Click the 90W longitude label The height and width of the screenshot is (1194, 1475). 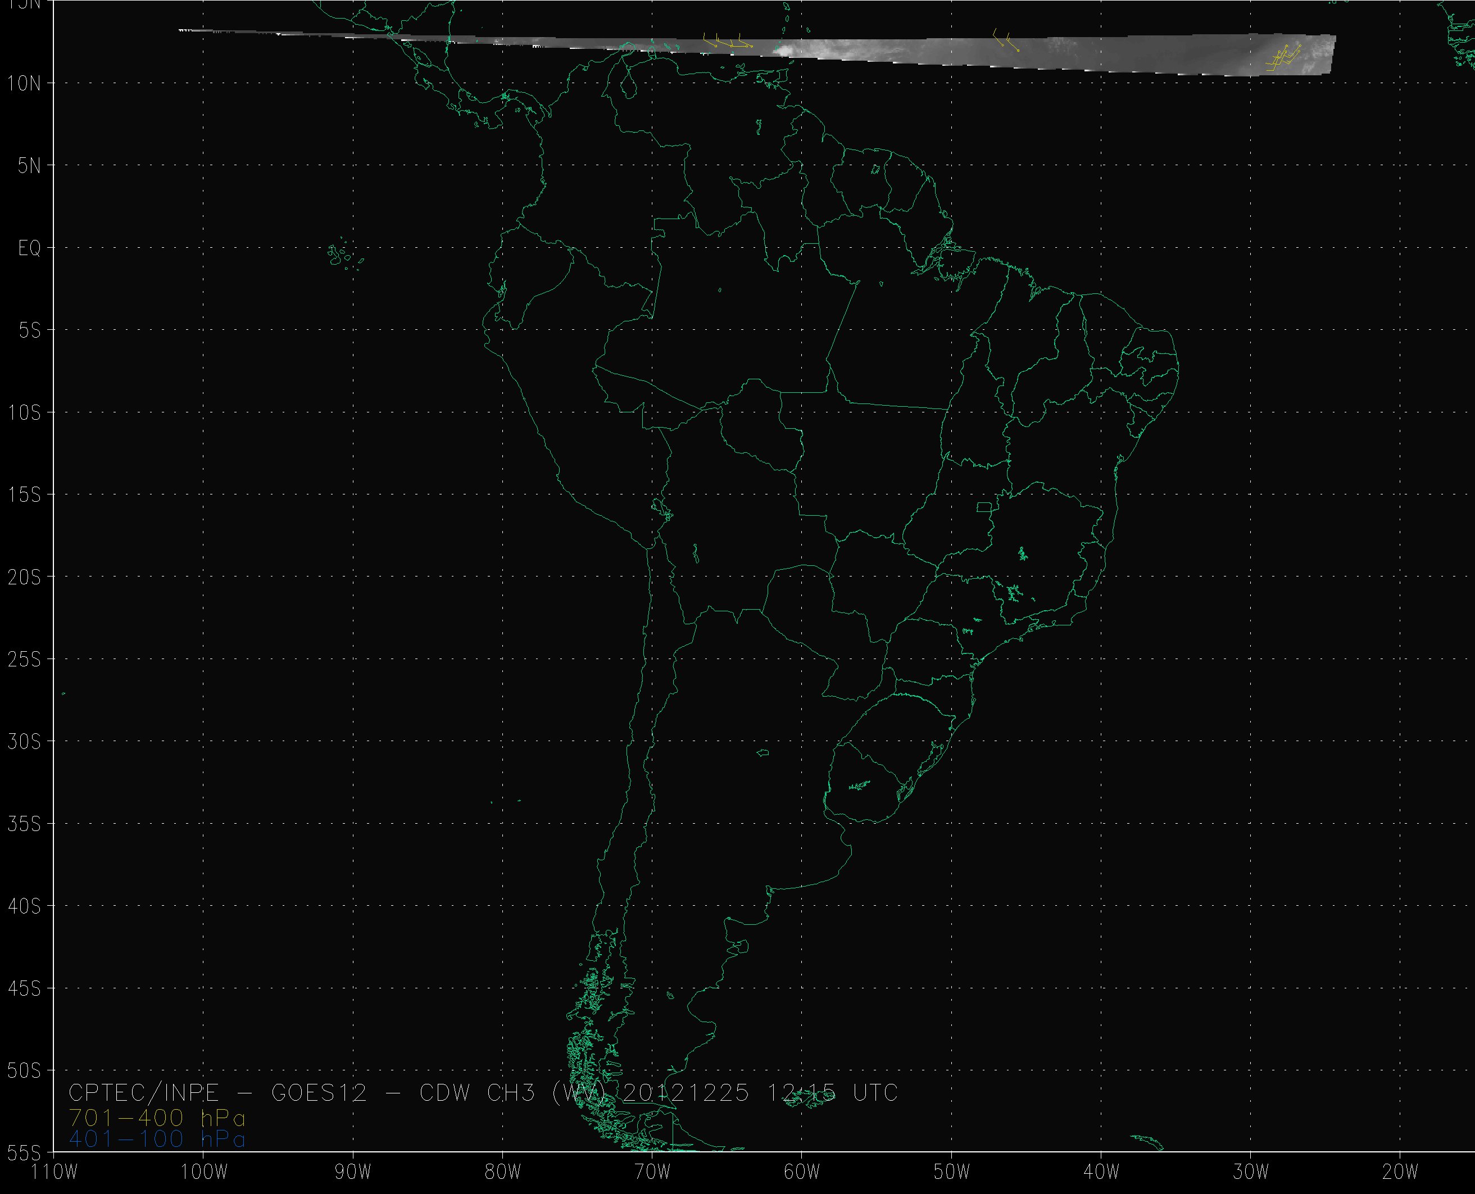point(353,1172)
